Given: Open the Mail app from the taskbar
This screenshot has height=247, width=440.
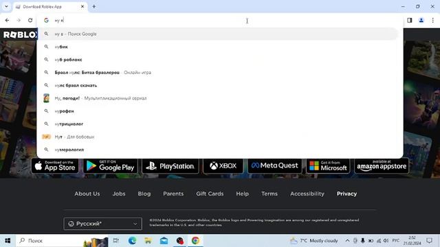Looking at the screenshot, I should point(164,241).
